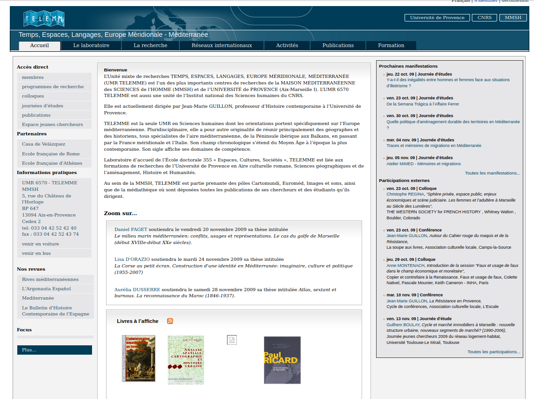Click Toutes les manifestations... link
534x399 pixels.
tap(492, 173)
